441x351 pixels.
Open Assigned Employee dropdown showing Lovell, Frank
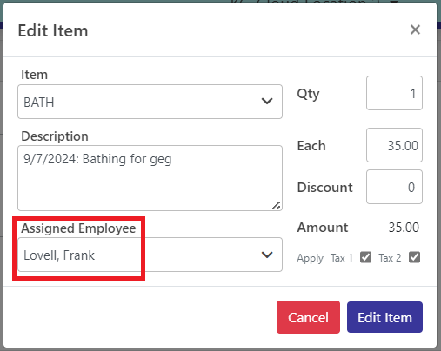coord(150,255)
